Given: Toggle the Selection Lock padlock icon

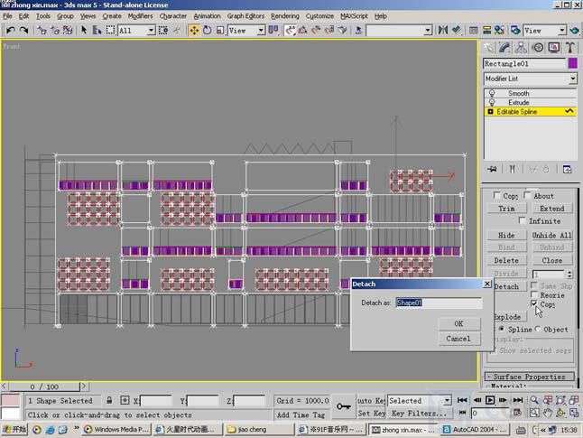Looking at the screenshot, I should (x=109, y=400).
